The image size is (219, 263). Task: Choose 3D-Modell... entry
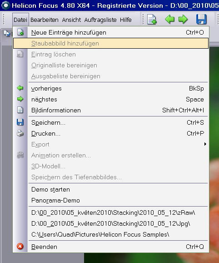[x=111, y=166]
